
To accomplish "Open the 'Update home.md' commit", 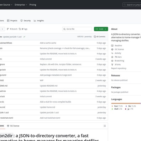I will point(47,107).
